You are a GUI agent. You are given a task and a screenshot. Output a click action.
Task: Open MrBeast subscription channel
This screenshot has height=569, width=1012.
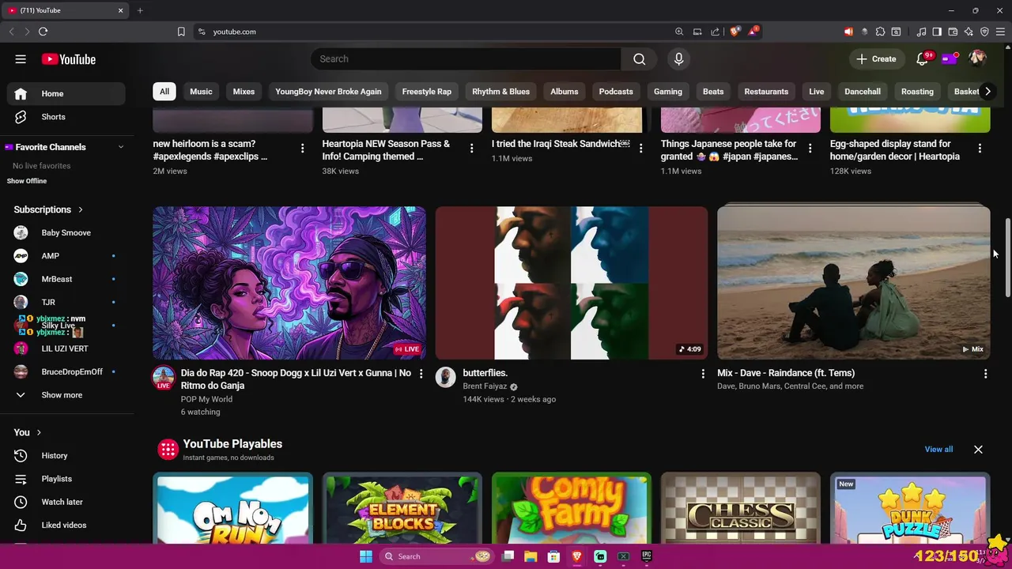66,279
